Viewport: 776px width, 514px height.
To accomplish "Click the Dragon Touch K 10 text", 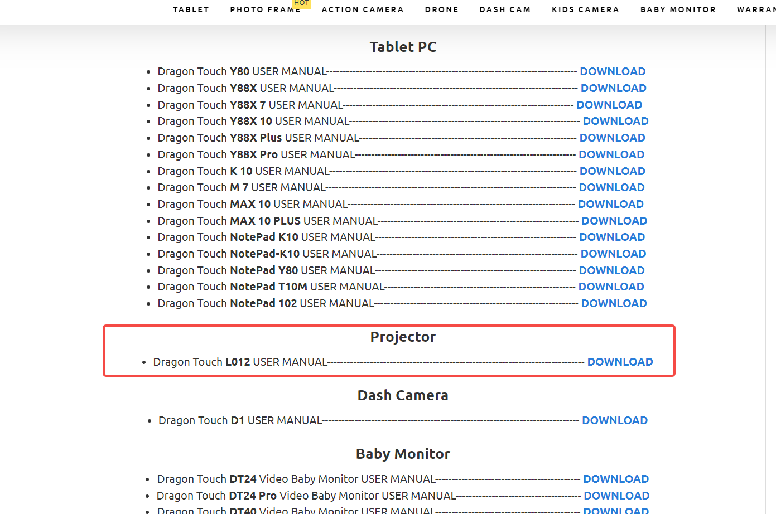I will click(205, 171).
